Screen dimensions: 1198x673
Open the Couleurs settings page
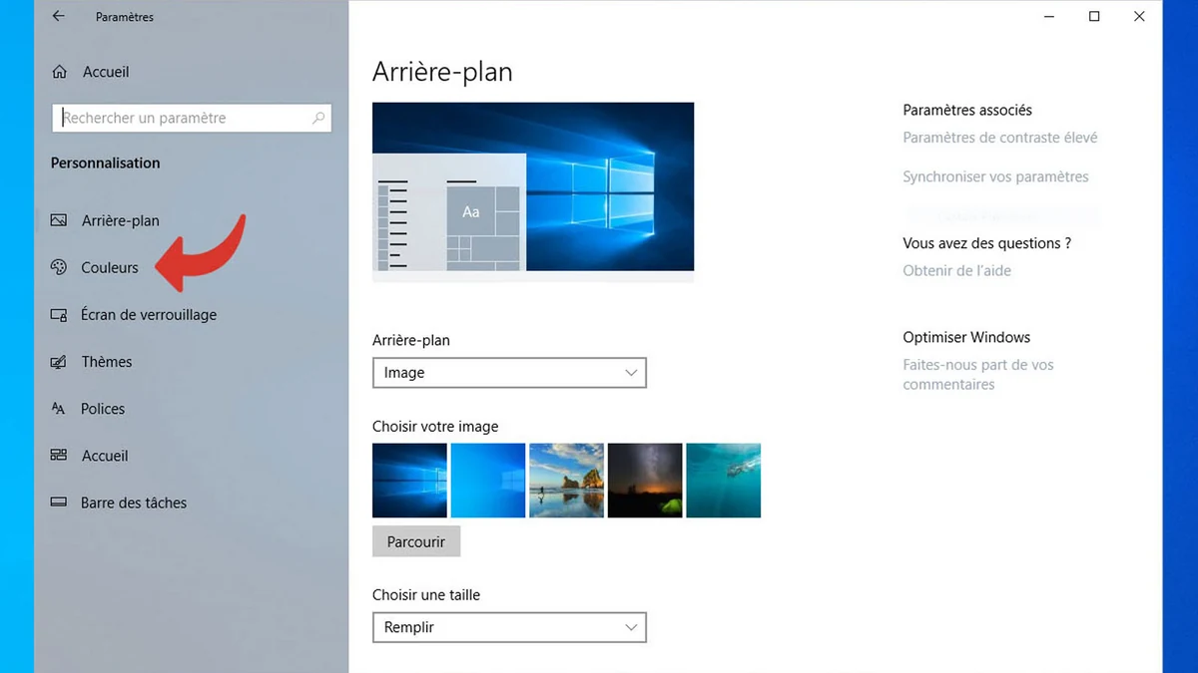tap(110, 267)
